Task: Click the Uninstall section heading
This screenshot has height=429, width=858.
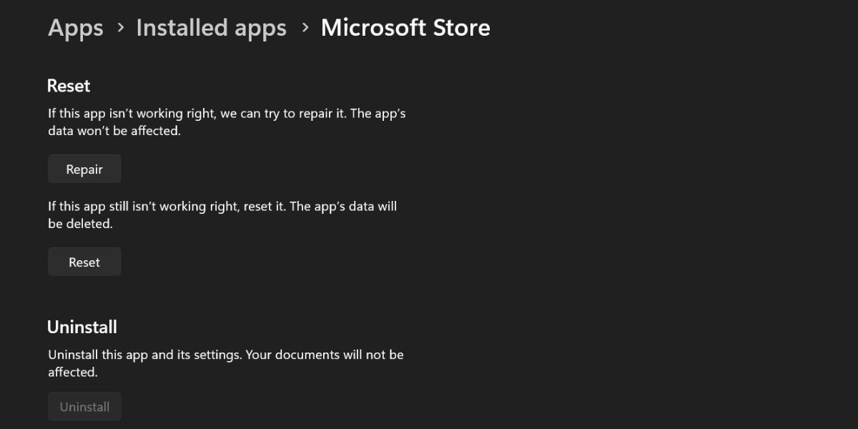Action: pyautogui.click(x=82, y=327)
